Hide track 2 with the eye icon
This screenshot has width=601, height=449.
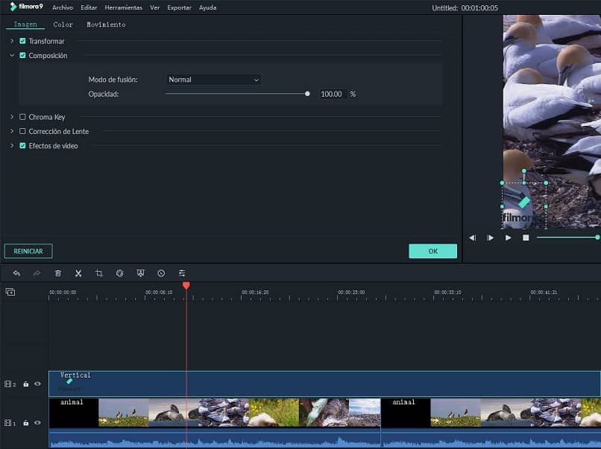37,384
